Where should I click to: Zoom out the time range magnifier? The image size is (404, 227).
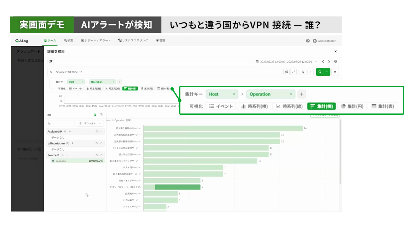335,62
